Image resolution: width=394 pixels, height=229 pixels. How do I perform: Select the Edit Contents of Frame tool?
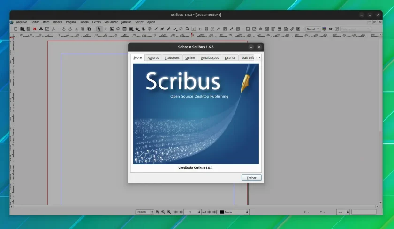click(x=194, y=29)
